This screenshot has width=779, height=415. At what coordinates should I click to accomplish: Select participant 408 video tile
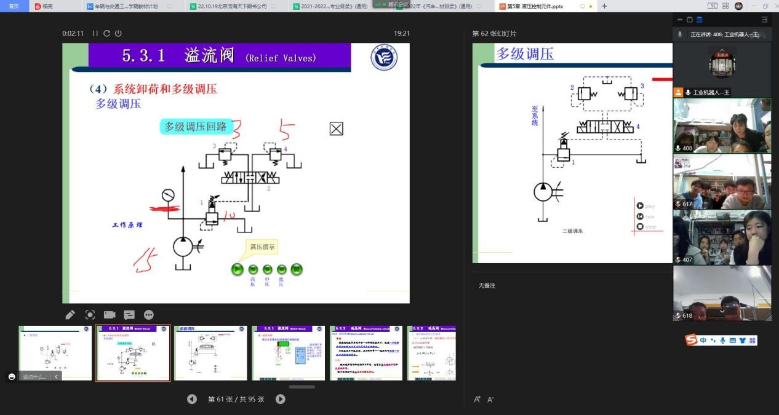pyautogui.click(x=722, y=125)
